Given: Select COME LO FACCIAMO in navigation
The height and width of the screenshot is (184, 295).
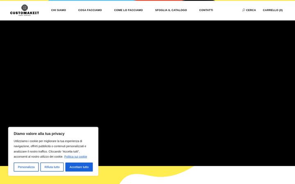Looking at the screenshot, I should [128, 10].
